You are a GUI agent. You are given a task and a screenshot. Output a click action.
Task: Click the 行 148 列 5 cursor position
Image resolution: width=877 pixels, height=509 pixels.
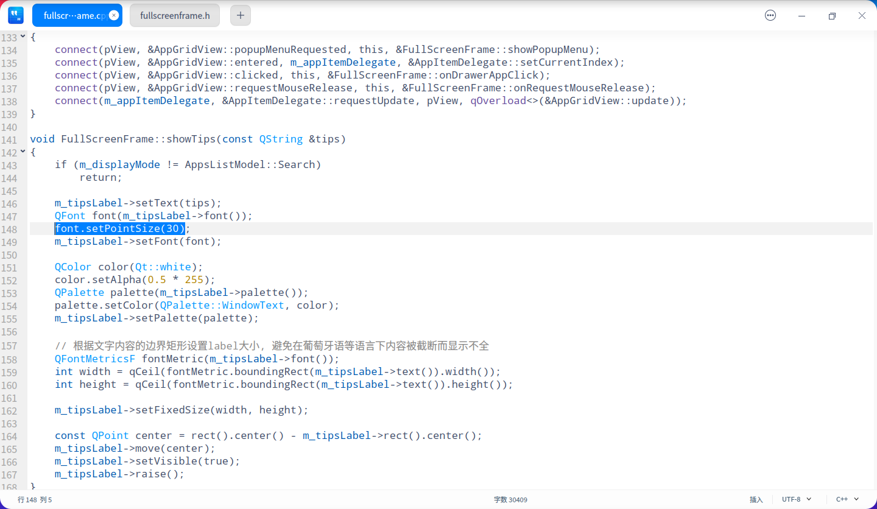35,499
